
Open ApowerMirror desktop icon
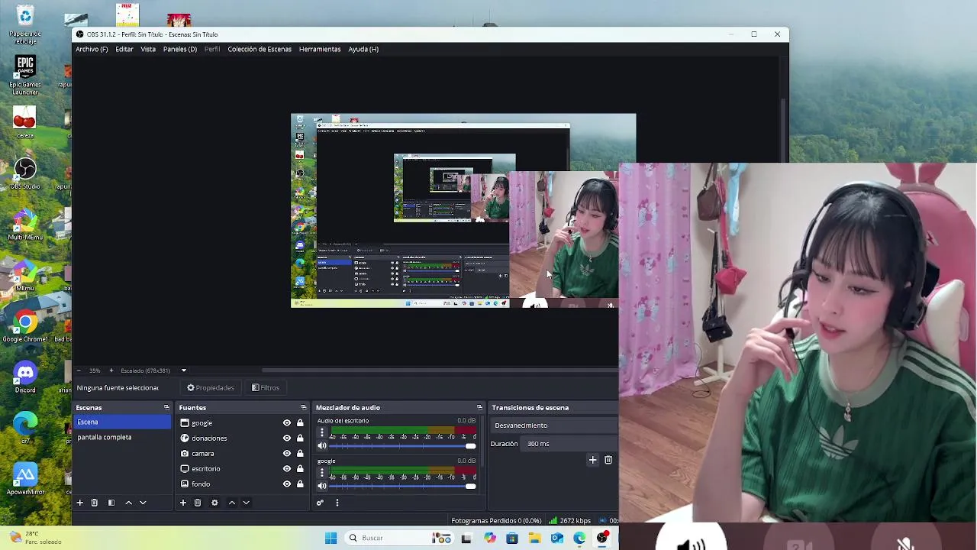(25, 479)
